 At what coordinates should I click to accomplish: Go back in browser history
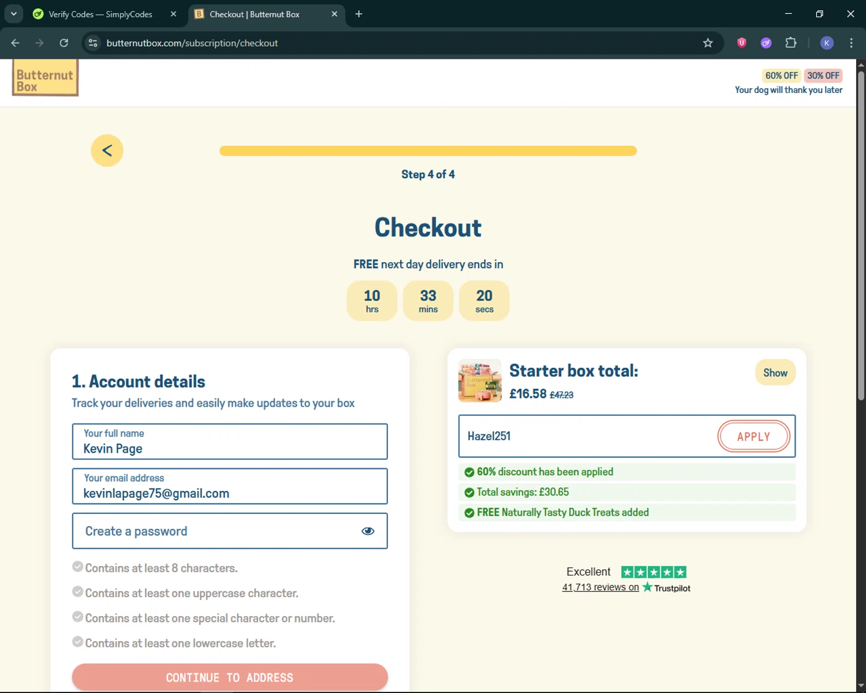(16, 43)
